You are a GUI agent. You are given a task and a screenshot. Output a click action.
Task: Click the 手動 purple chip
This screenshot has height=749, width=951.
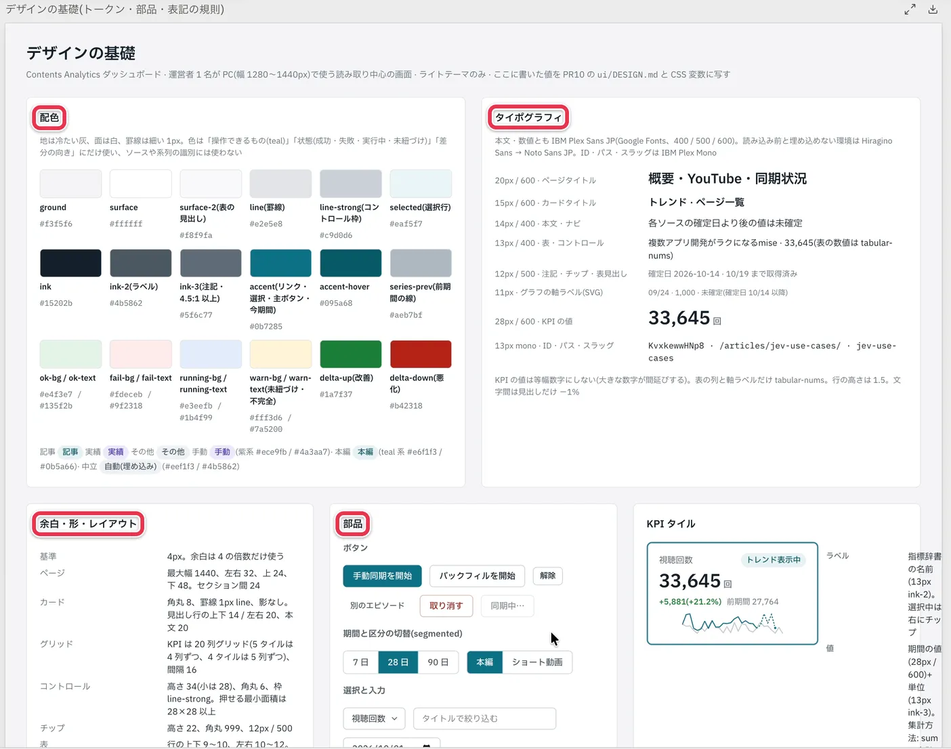(x=222, y=452)
